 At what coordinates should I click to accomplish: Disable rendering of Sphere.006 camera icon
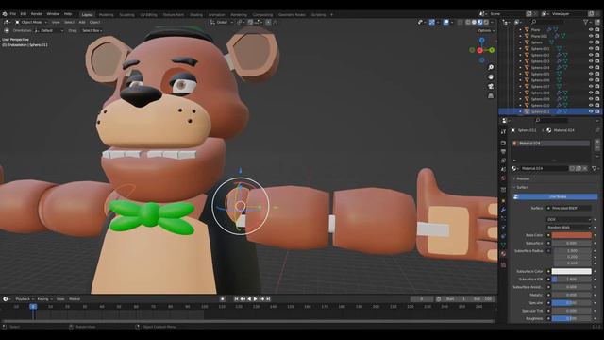click(x=597, y=80)
